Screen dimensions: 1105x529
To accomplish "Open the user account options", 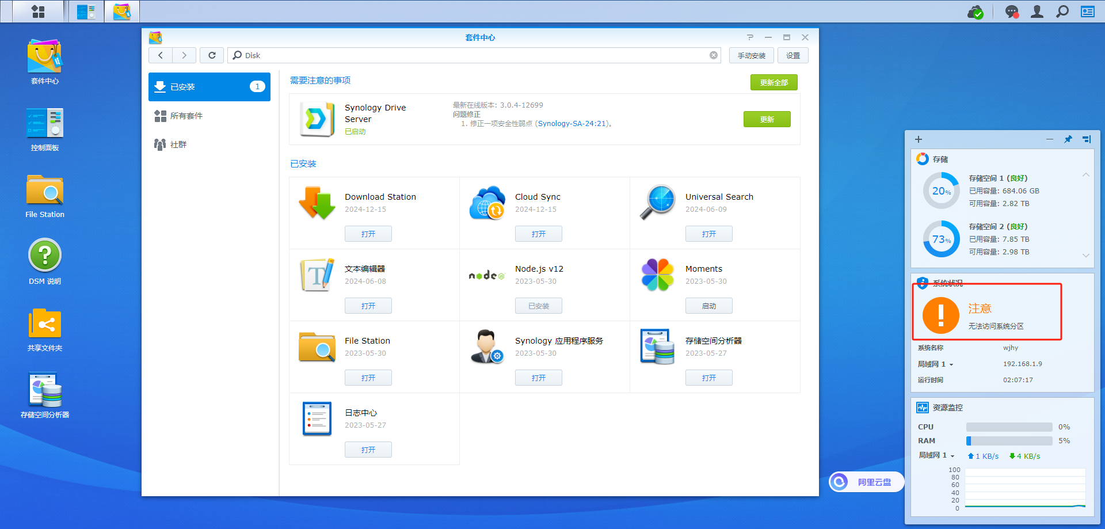I will 1037,12.
